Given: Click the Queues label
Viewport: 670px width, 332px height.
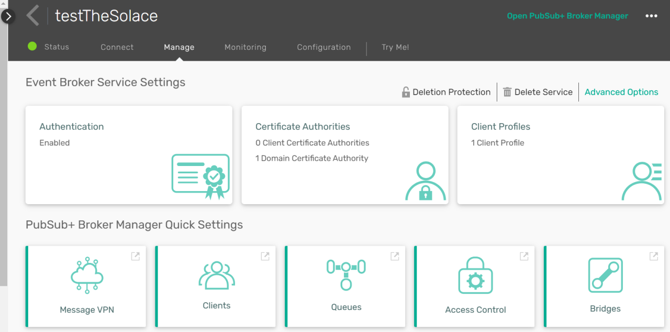Looking at the screenshot, I should (346, 307).
